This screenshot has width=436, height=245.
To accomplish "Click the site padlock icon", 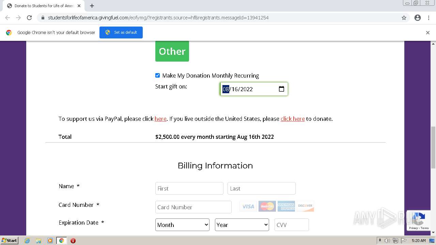I will (x=43, y=18).
